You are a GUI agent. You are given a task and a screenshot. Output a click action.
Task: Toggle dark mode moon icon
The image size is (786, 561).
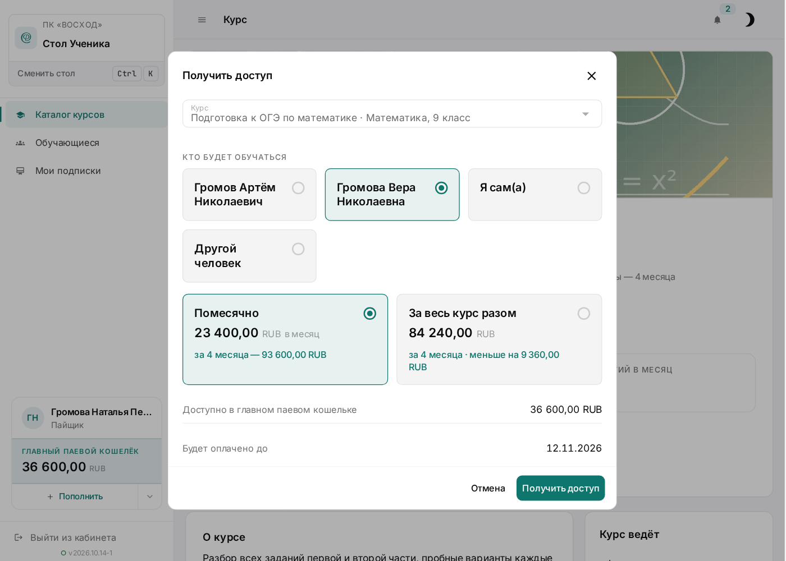click(750, 20)
